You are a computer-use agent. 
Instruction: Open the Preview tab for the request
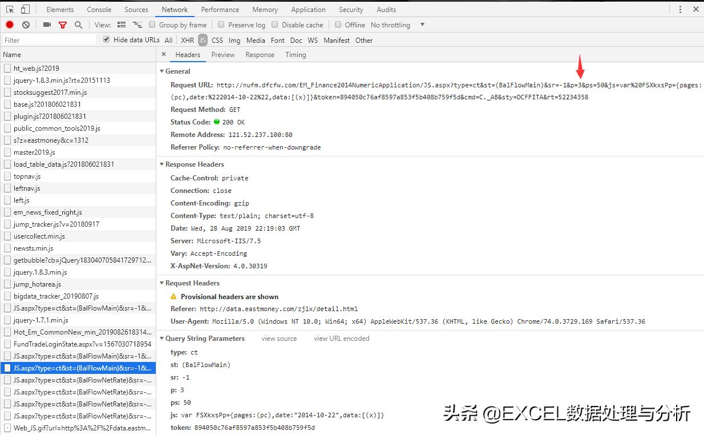222,54
